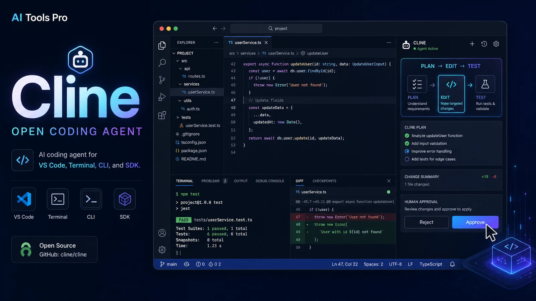Open the Accounts menu in activity bar

coord(162,233)
